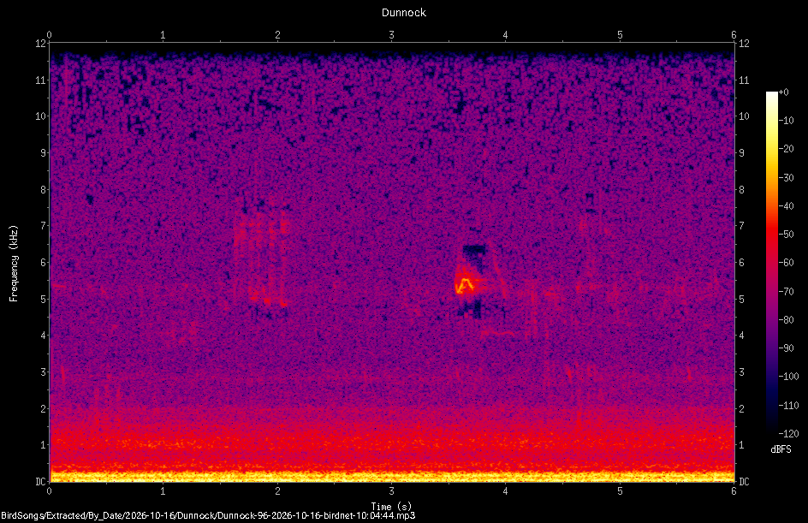Click the "12" tick on the left frequency axis

point(40,44)
